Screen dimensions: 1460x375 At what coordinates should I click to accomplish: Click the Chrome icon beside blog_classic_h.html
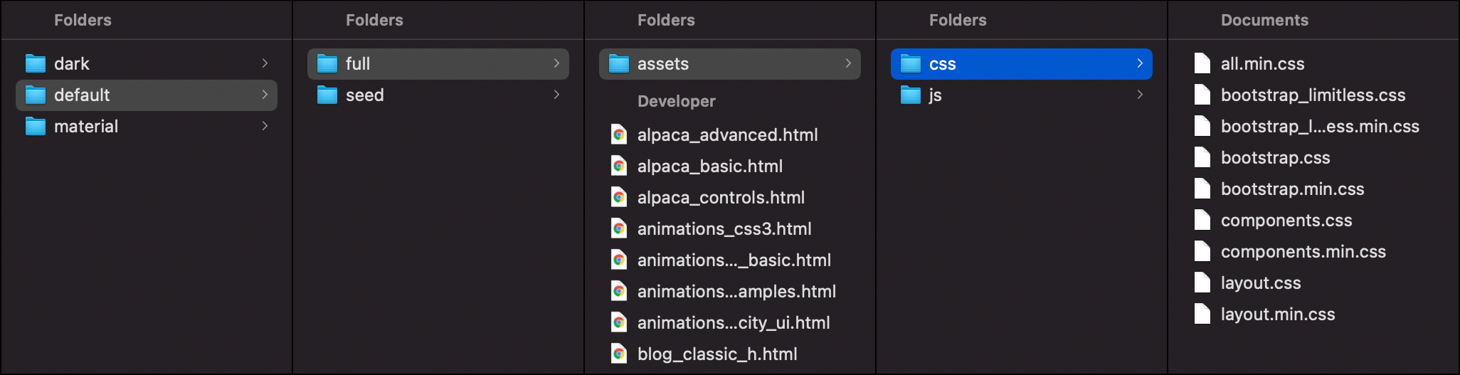619,354
